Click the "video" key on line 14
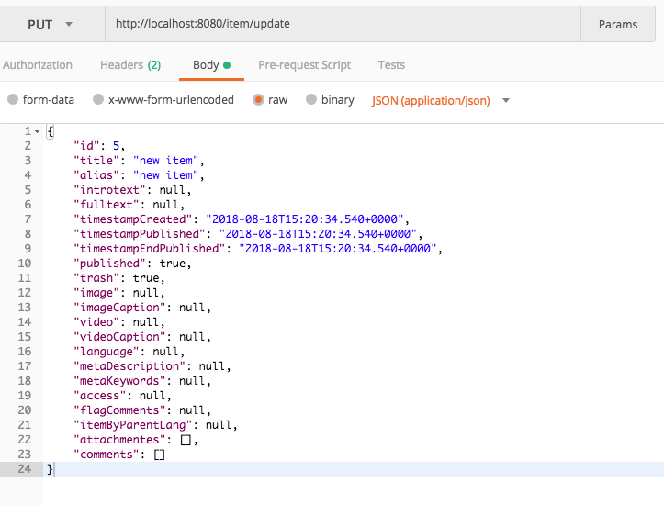Image resolution: width=664 pixels, height=505 pixels. [x=96, y=322]
